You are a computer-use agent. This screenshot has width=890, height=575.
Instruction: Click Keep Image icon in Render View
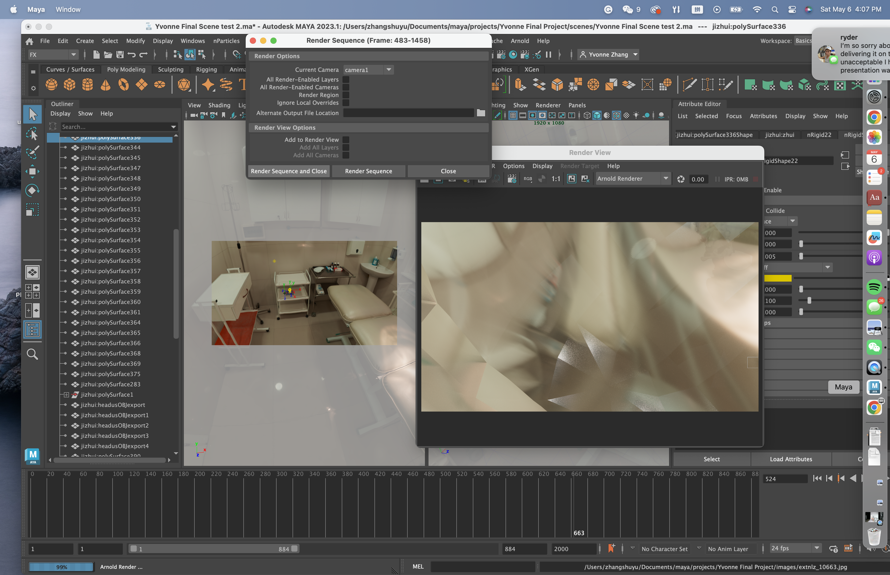pos(571,179)
